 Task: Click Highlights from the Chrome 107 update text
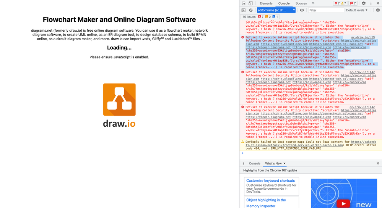click(270, 171)
